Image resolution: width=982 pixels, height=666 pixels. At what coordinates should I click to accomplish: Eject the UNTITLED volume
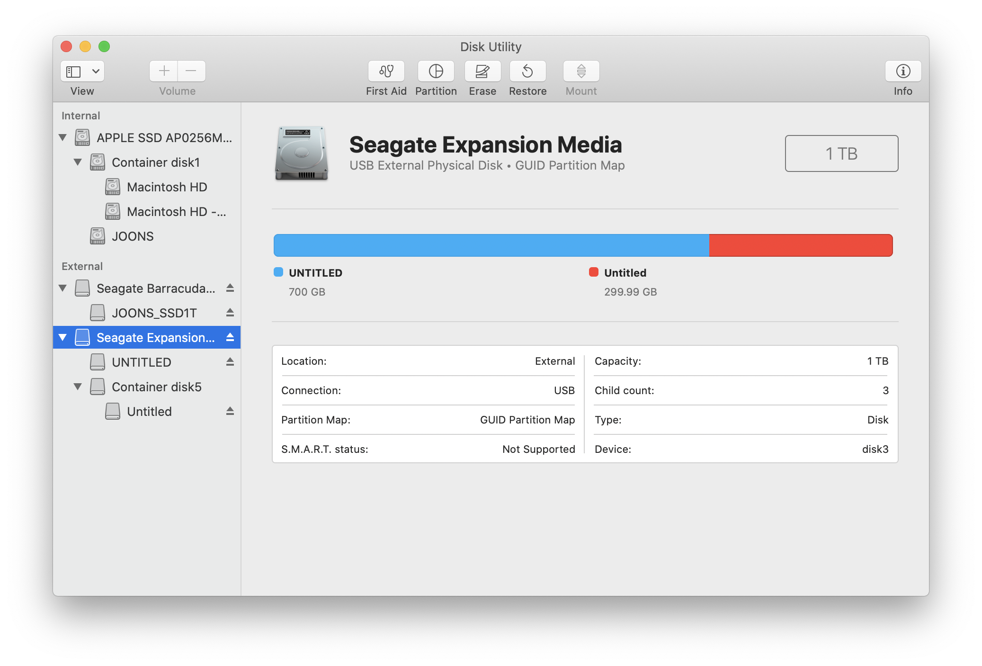pos(230,362)
